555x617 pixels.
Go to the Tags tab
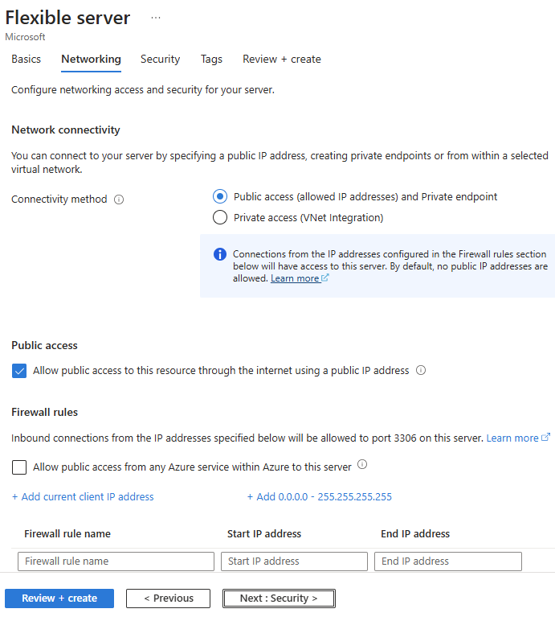[211, 59]
